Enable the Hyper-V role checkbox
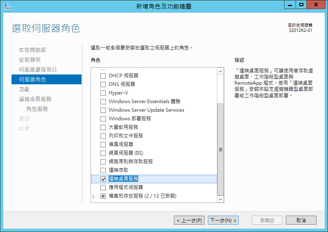328x232 pixels. pos(103,93)
